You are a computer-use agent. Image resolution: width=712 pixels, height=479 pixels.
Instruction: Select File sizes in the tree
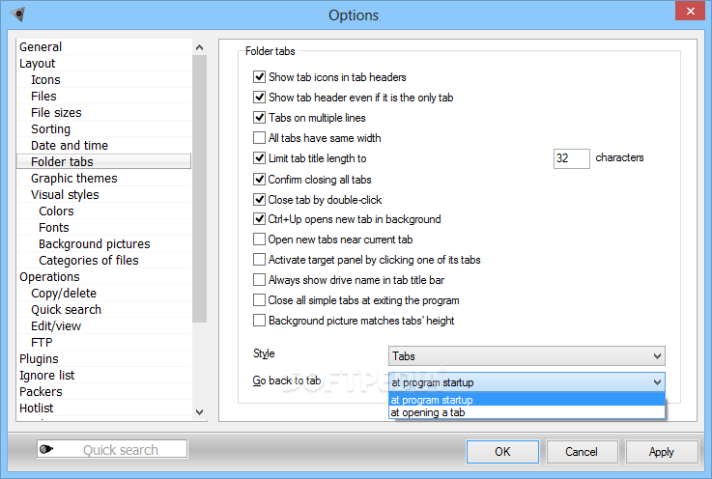[x=104, y=112]
